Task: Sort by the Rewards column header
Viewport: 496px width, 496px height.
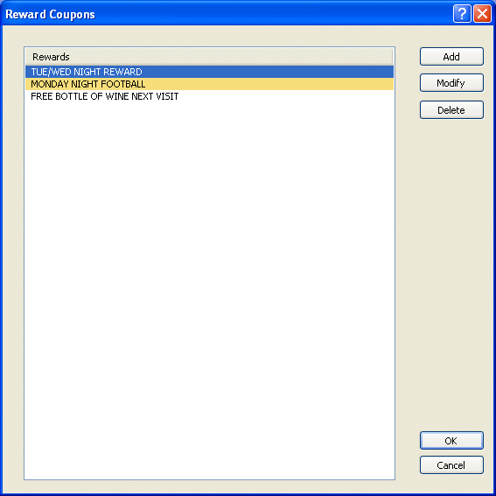Action: (209, 57)
